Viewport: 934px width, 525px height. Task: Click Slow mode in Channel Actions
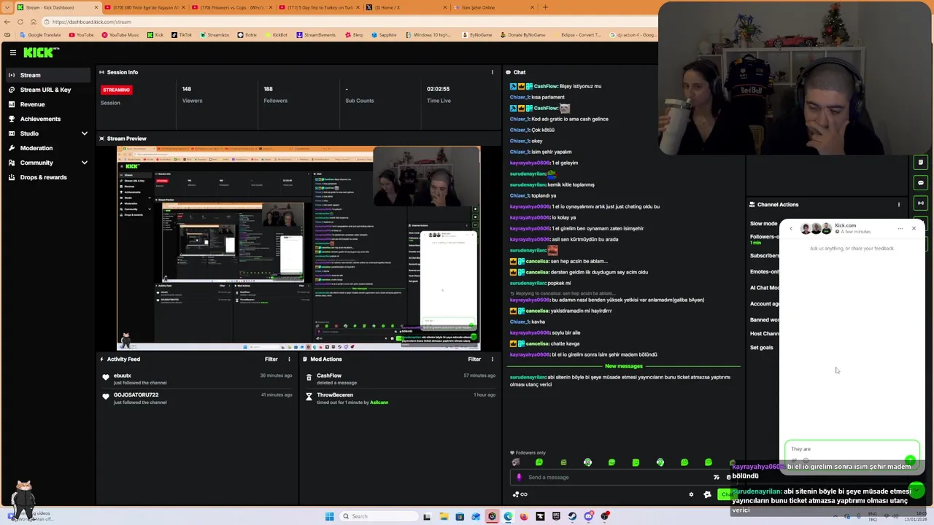[x=763, y=224]
